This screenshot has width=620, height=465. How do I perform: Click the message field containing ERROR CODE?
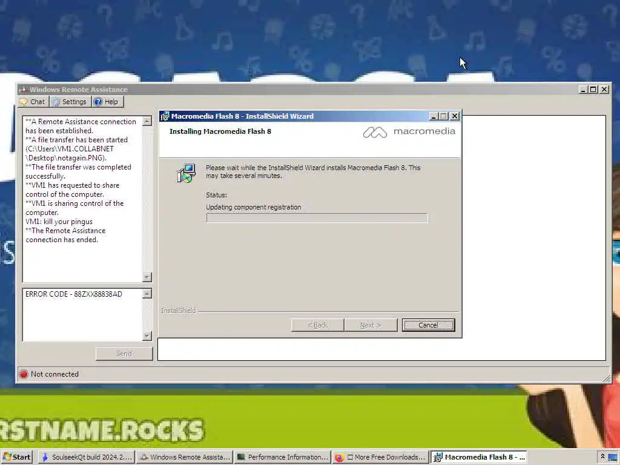click(x=82, y=315)
